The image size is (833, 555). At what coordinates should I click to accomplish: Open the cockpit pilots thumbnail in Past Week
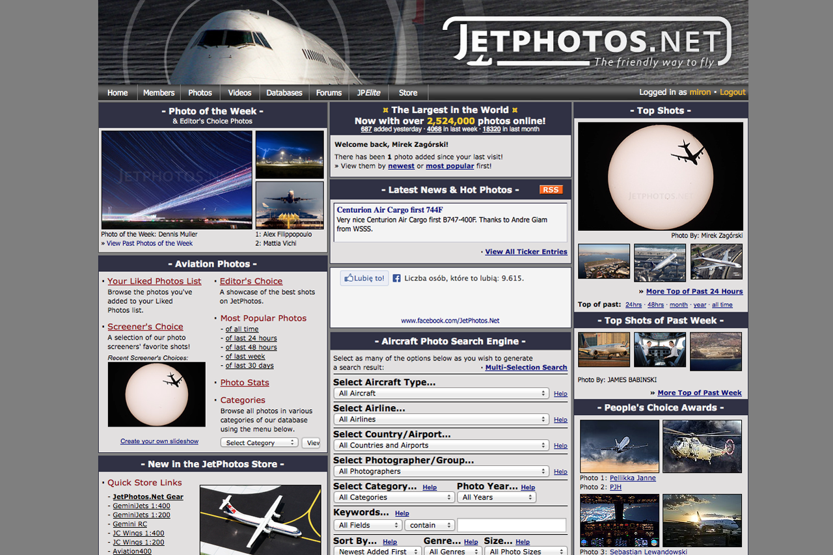pos(660,351)
